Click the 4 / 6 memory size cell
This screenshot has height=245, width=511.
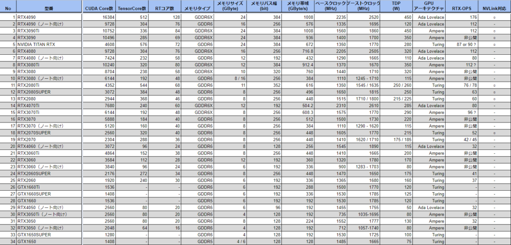[231, 242]
